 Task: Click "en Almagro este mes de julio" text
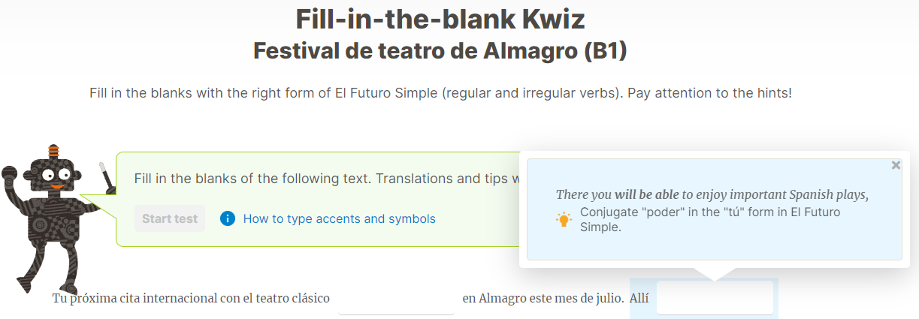[x=543, y=298]
